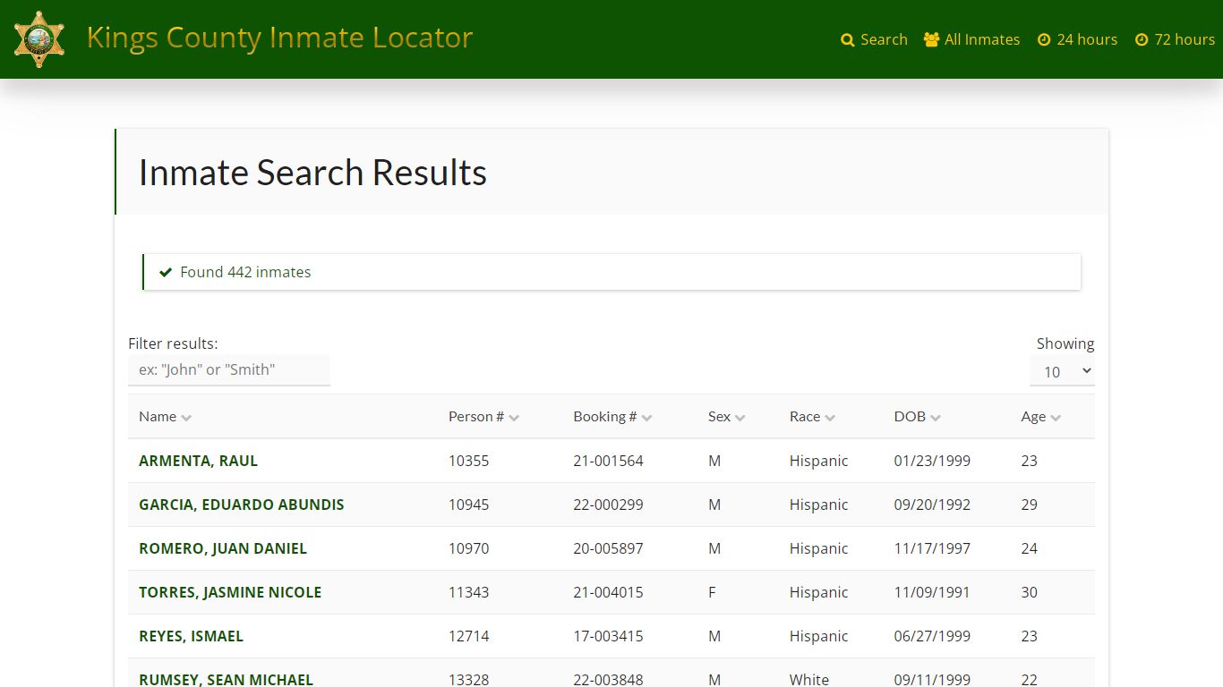The image size is (1223, 687).
Task: Open the Showing 10 rows dropdown
Action: pos(1062,371)
